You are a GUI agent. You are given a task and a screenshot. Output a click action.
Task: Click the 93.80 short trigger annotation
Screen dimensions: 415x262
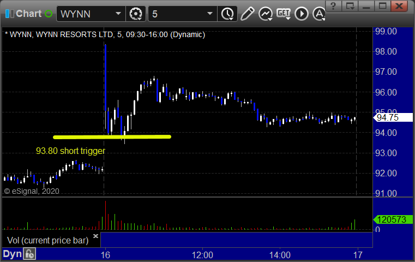[70, 151]
